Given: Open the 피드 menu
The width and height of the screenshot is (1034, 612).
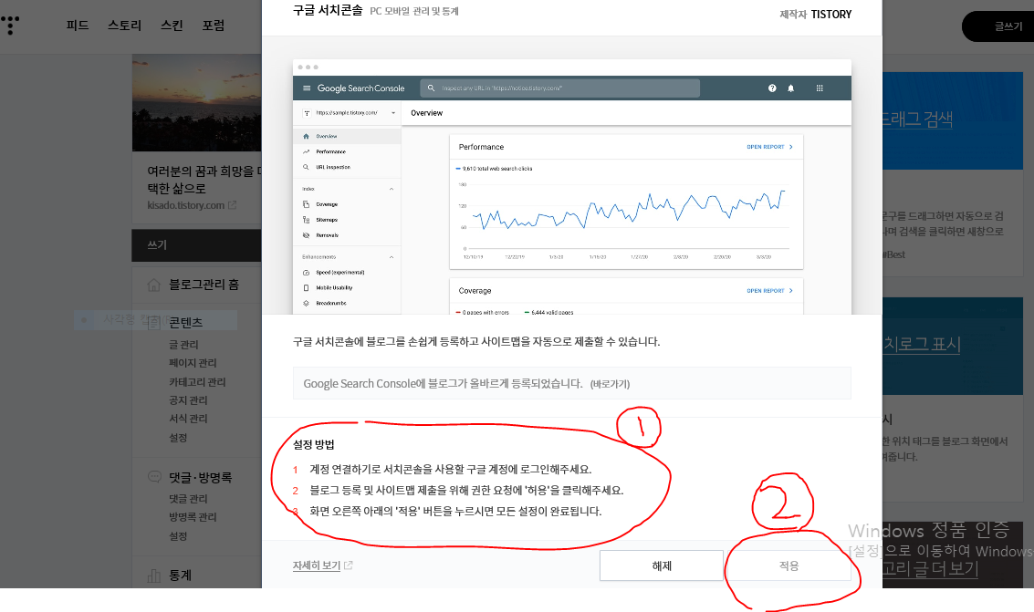Looking at the screenshot, I should point(78,25).
